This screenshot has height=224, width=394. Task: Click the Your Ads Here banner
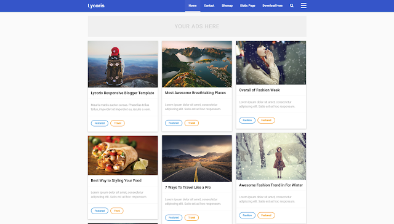coord(197,26)
